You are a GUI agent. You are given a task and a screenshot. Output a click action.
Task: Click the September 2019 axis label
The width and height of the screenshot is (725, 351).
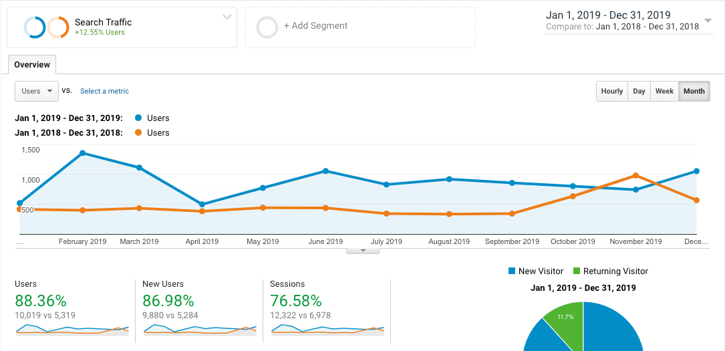(x=512, y=241)
